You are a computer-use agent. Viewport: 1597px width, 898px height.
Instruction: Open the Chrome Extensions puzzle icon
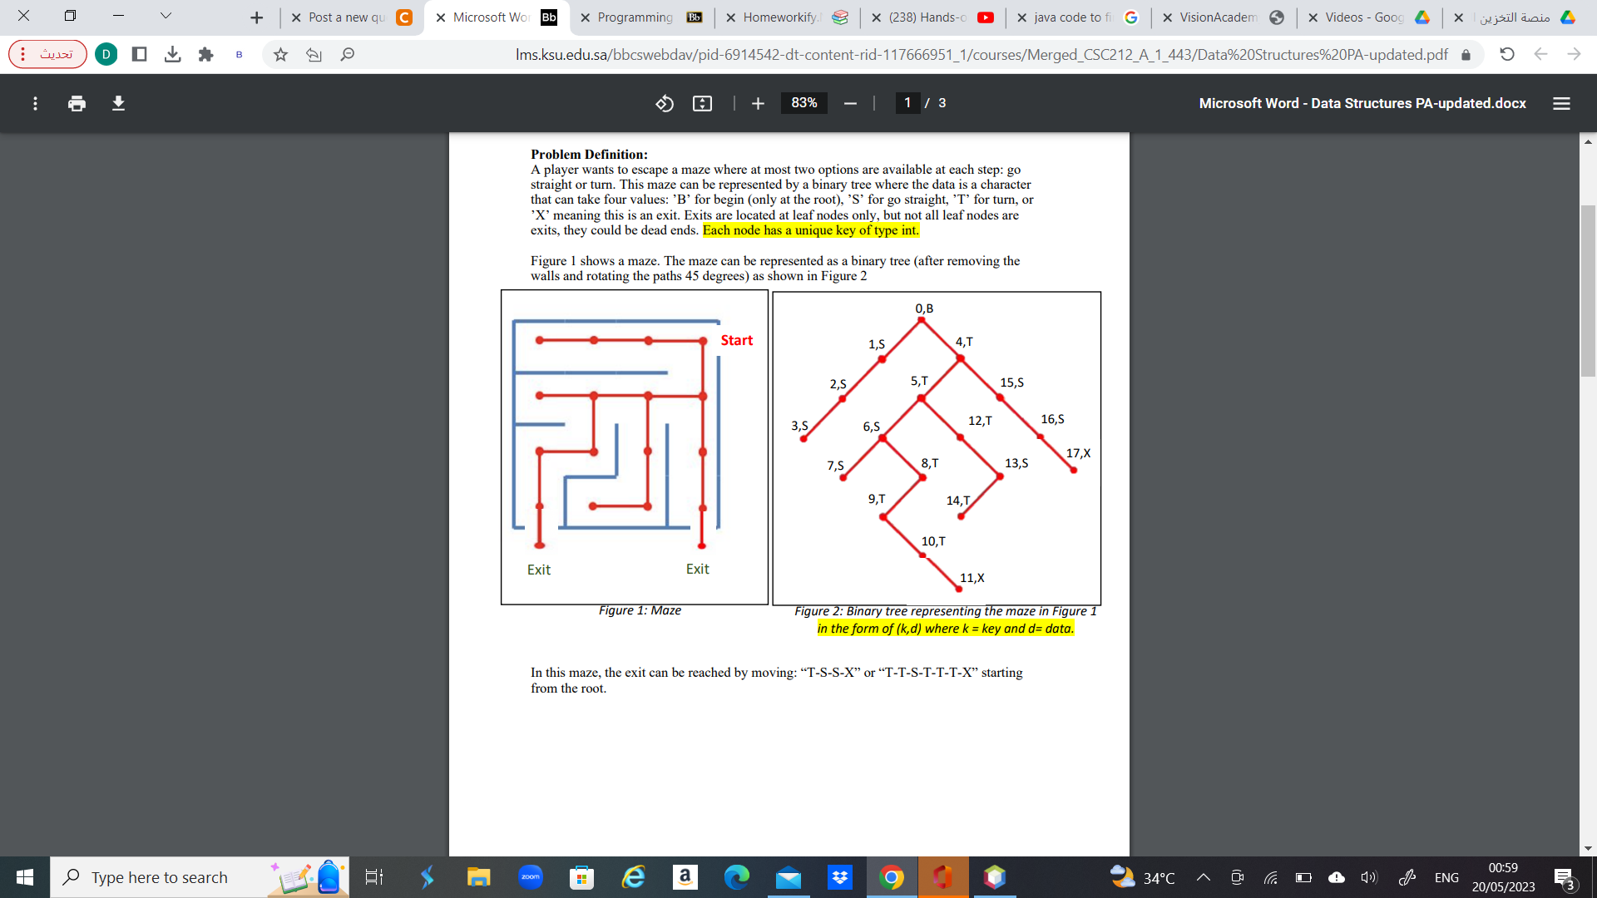pos(206,54)
